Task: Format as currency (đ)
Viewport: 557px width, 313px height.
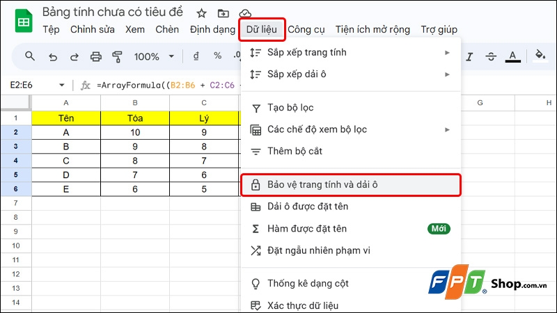Action: pyautogui.click(x=196, y=56)
